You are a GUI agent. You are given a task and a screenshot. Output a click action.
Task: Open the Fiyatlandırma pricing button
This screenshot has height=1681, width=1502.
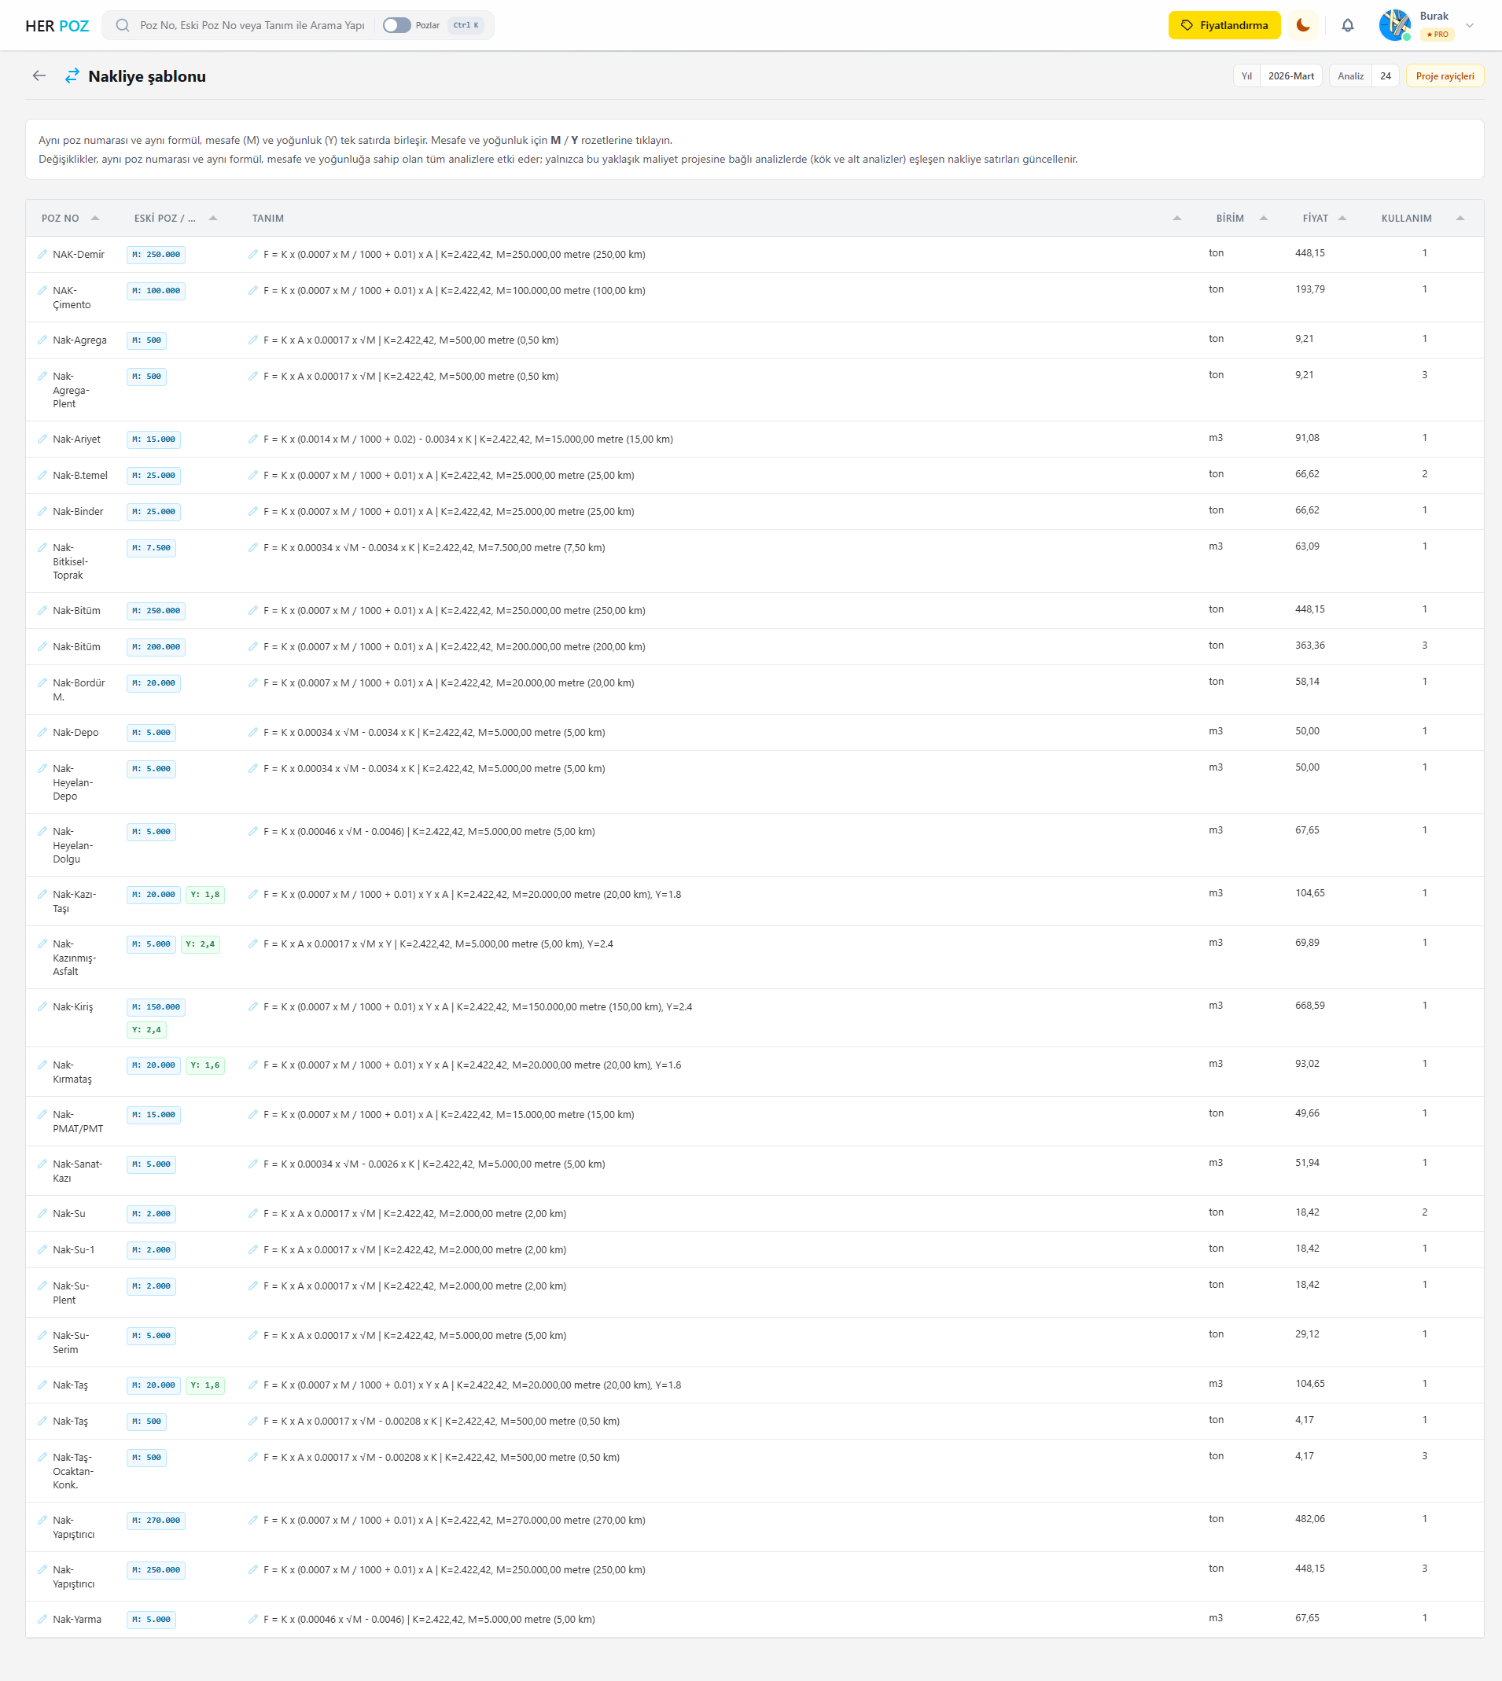pyautogui.click(x=1224, y=26)
